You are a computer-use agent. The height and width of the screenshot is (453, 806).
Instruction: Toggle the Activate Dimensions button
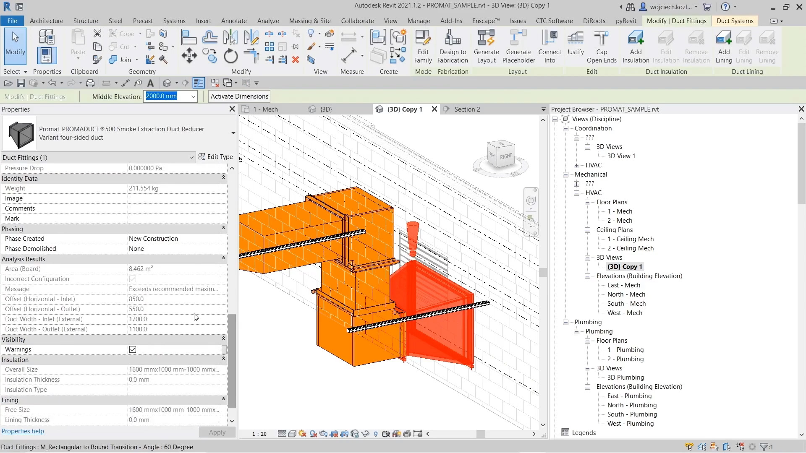tap(240, 96)
